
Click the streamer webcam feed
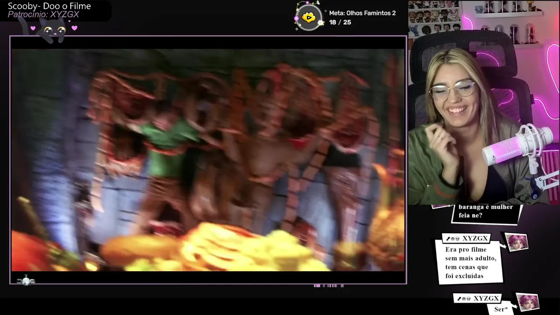[x=484, y=102]
